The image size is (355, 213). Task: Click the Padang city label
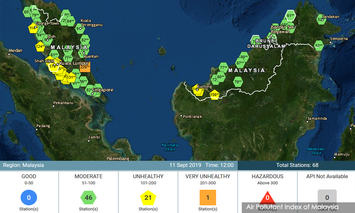click(43, 126)
